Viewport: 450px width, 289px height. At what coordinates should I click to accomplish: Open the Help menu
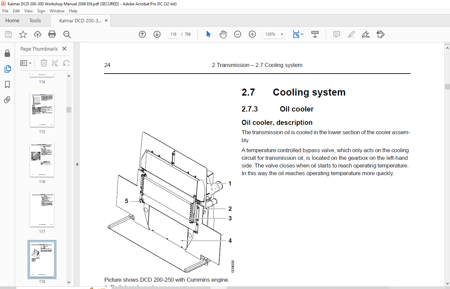coord(73,11)
